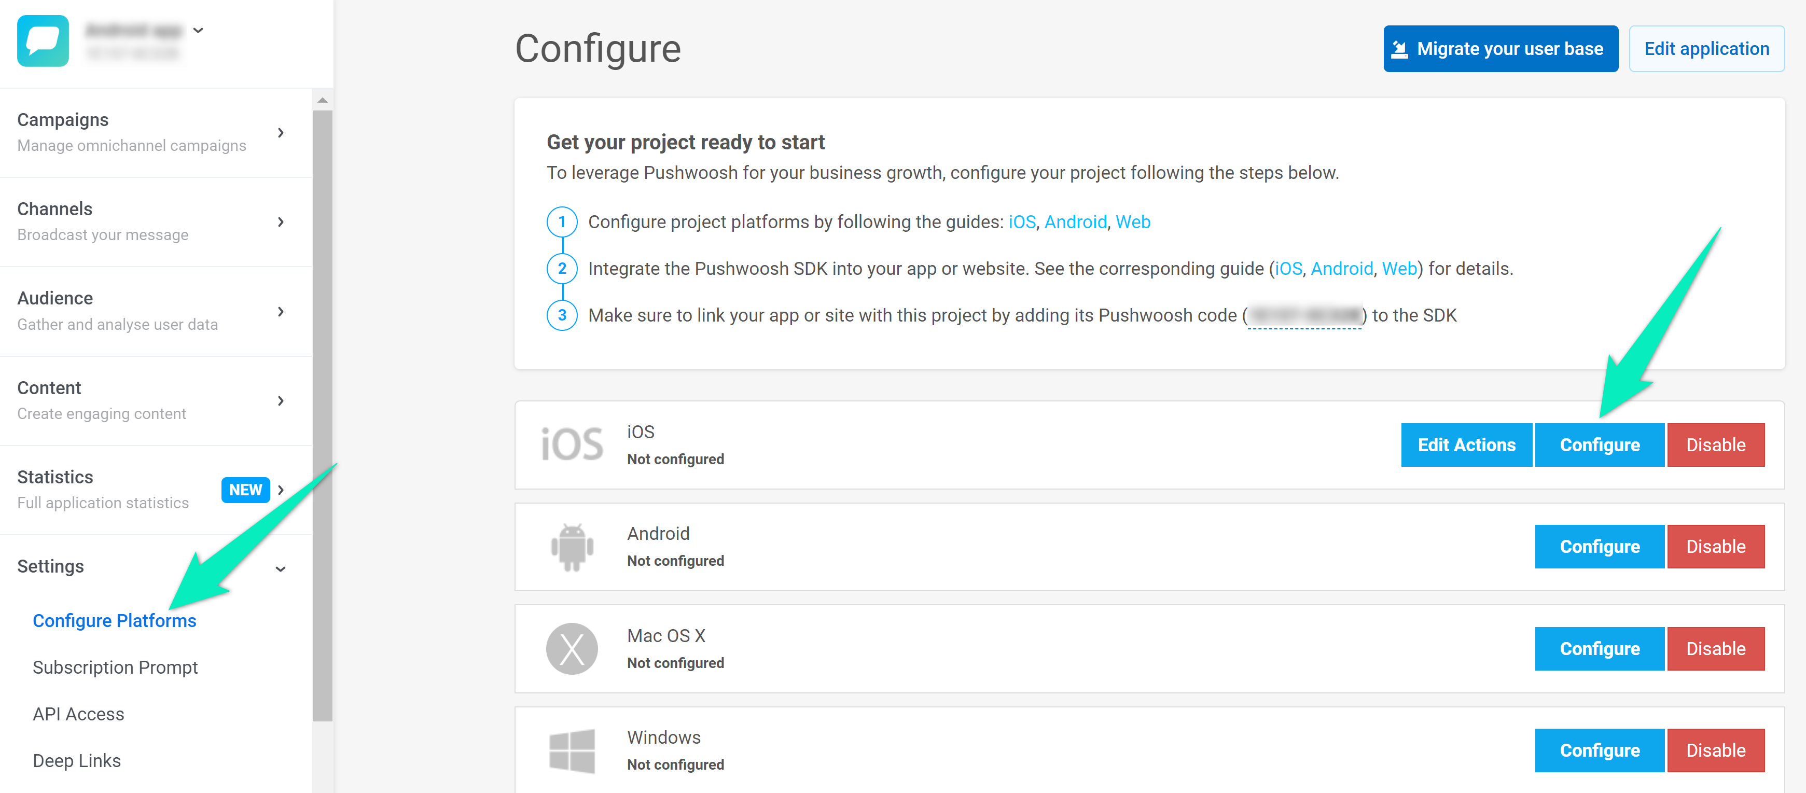Expand the Campaigns menu section
Image resolution: width=1806 pixels, height=793 pixels.
click(281, 133)
